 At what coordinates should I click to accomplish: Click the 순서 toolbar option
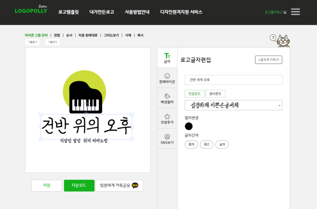(x=69, y=35)
